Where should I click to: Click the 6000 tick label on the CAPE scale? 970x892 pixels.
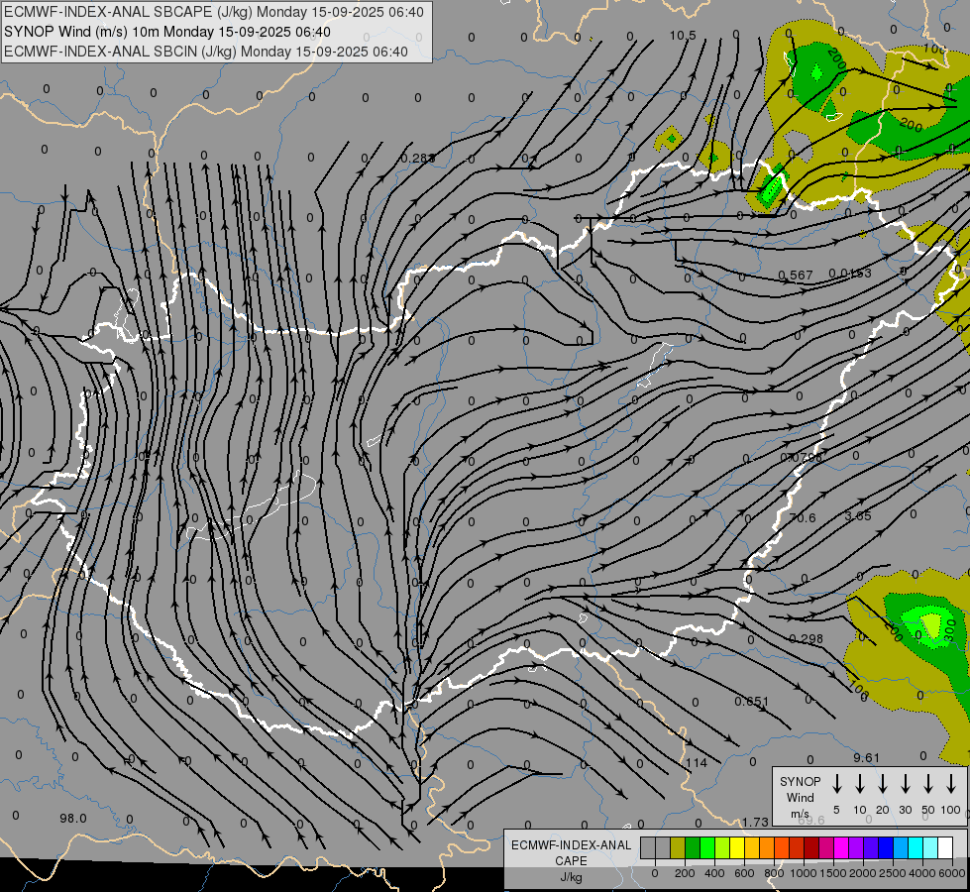pyautogui.click(x=951, y=873)
